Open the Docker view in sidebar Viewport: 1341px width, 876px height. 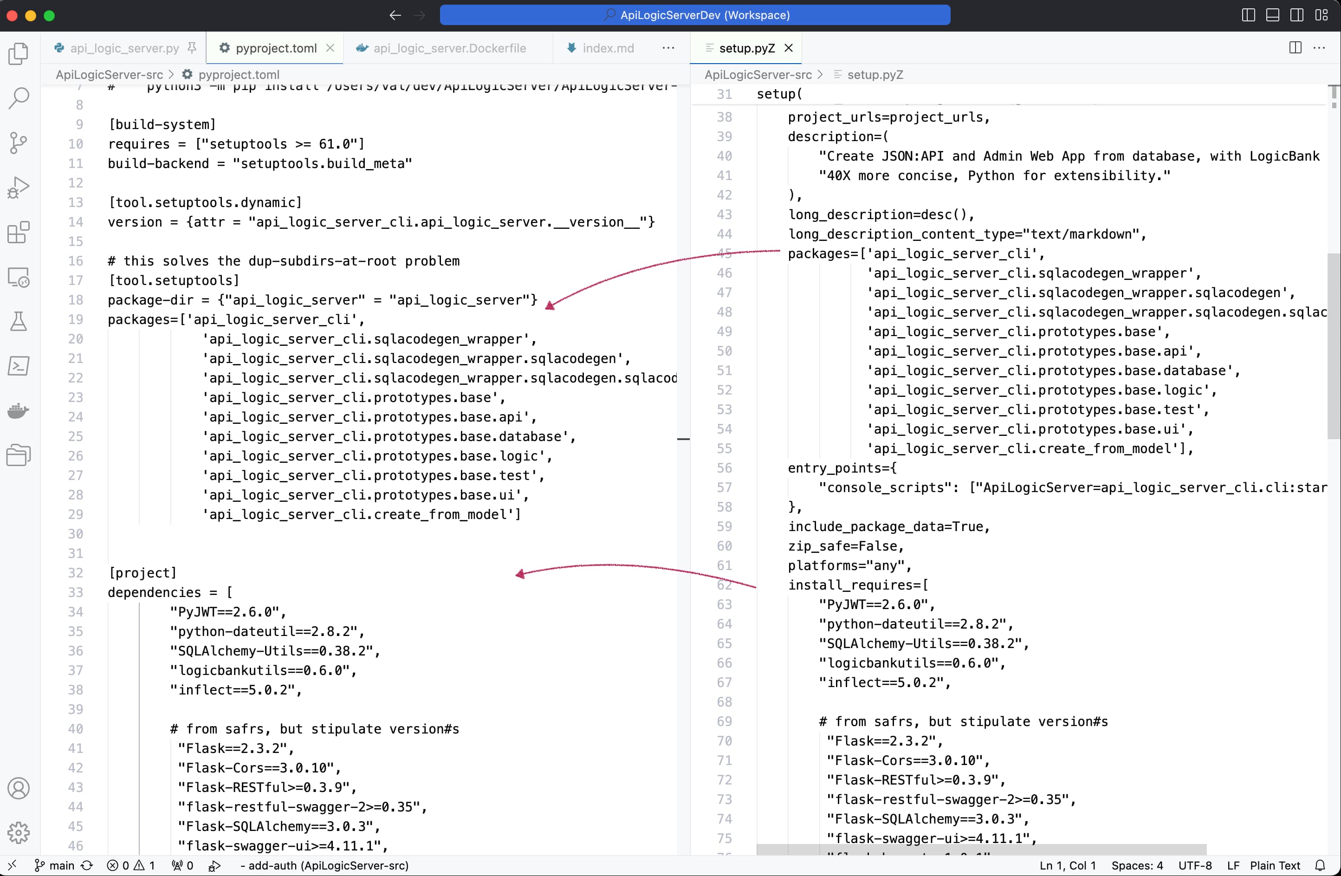click(x=19, y=411)
